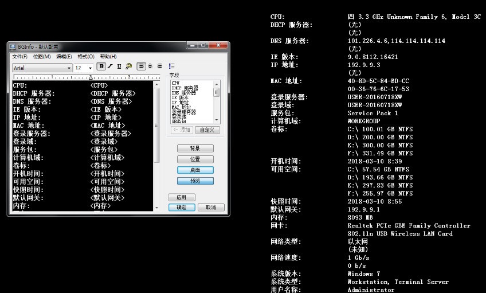This screenshot has height=293, width=486.
Task: Toggle Bold formatting button
Action: [101, 67]
